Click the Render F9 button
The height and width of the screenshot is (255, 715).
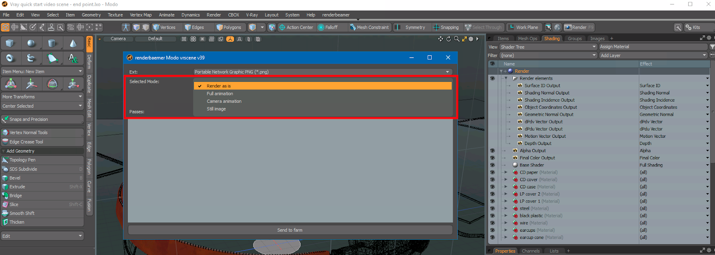click(x=579, y=27)
